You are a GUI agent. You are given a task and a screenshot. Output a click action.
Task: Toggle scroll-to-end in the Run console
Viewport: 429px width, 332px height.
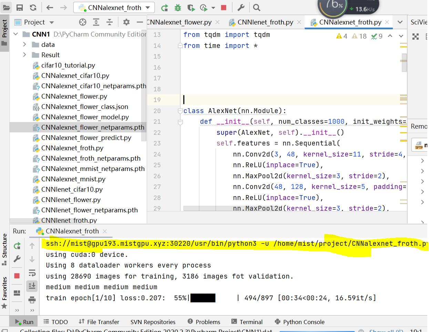pos(32,285)
